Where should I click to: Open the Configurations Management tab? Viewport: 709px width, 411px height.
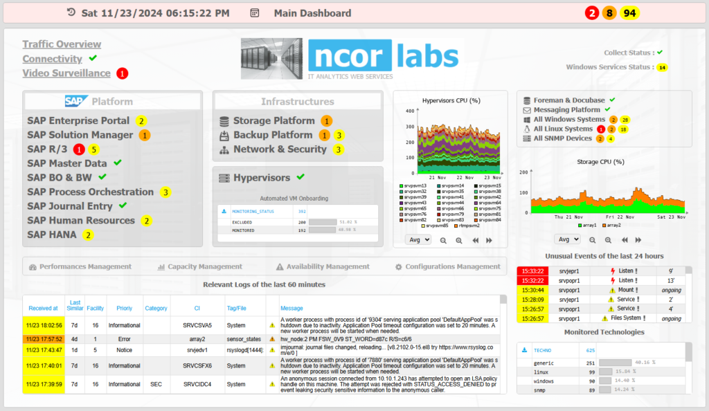(x=448, y=267)
